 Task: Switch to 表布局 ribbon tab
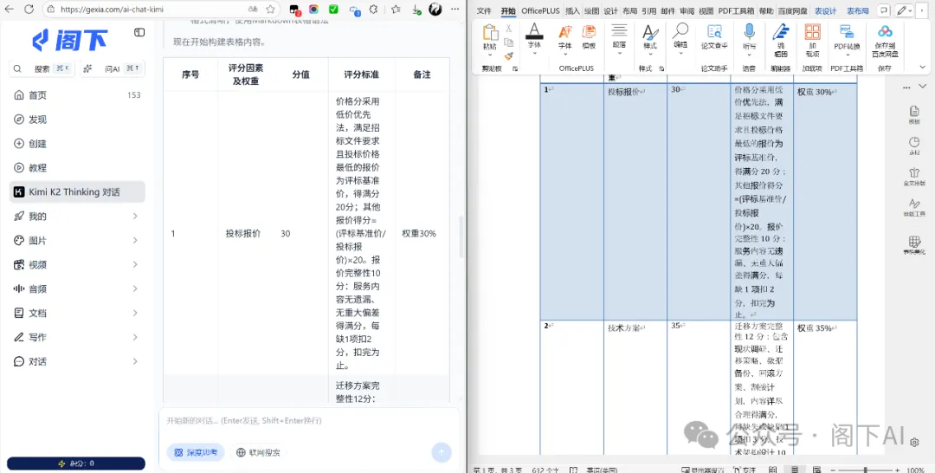coord(858,10)
